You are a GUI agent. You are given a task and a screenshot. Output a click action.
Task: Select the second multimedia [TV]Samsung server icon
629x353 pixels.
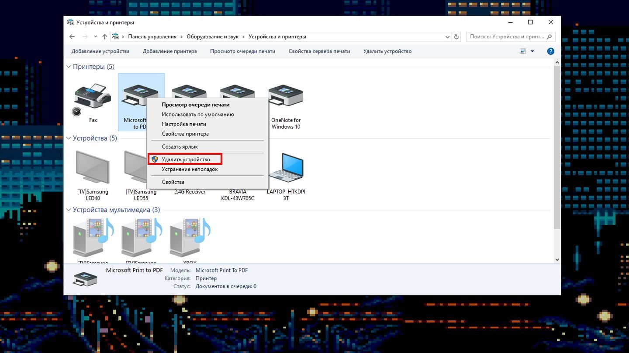[x=141, y=238]
